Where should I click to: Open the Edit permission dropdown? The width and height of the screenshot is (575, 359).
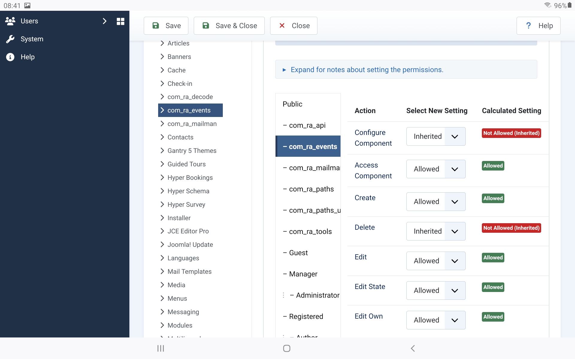point(436,261)
